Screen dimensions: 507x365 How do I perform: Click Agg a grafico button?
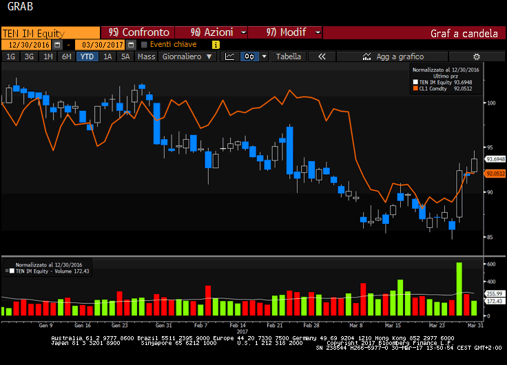click(x=392, y=56)
